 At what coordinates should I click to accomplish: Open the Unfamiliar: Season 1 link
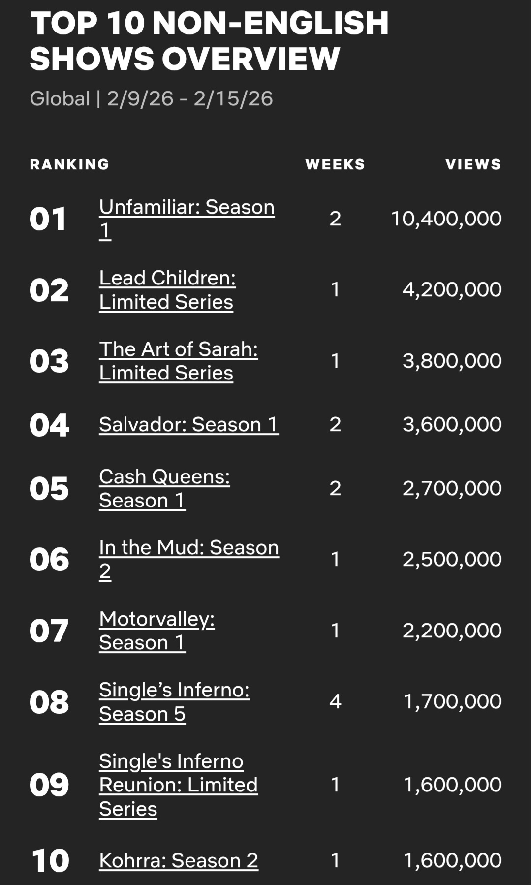pos(187,207)
